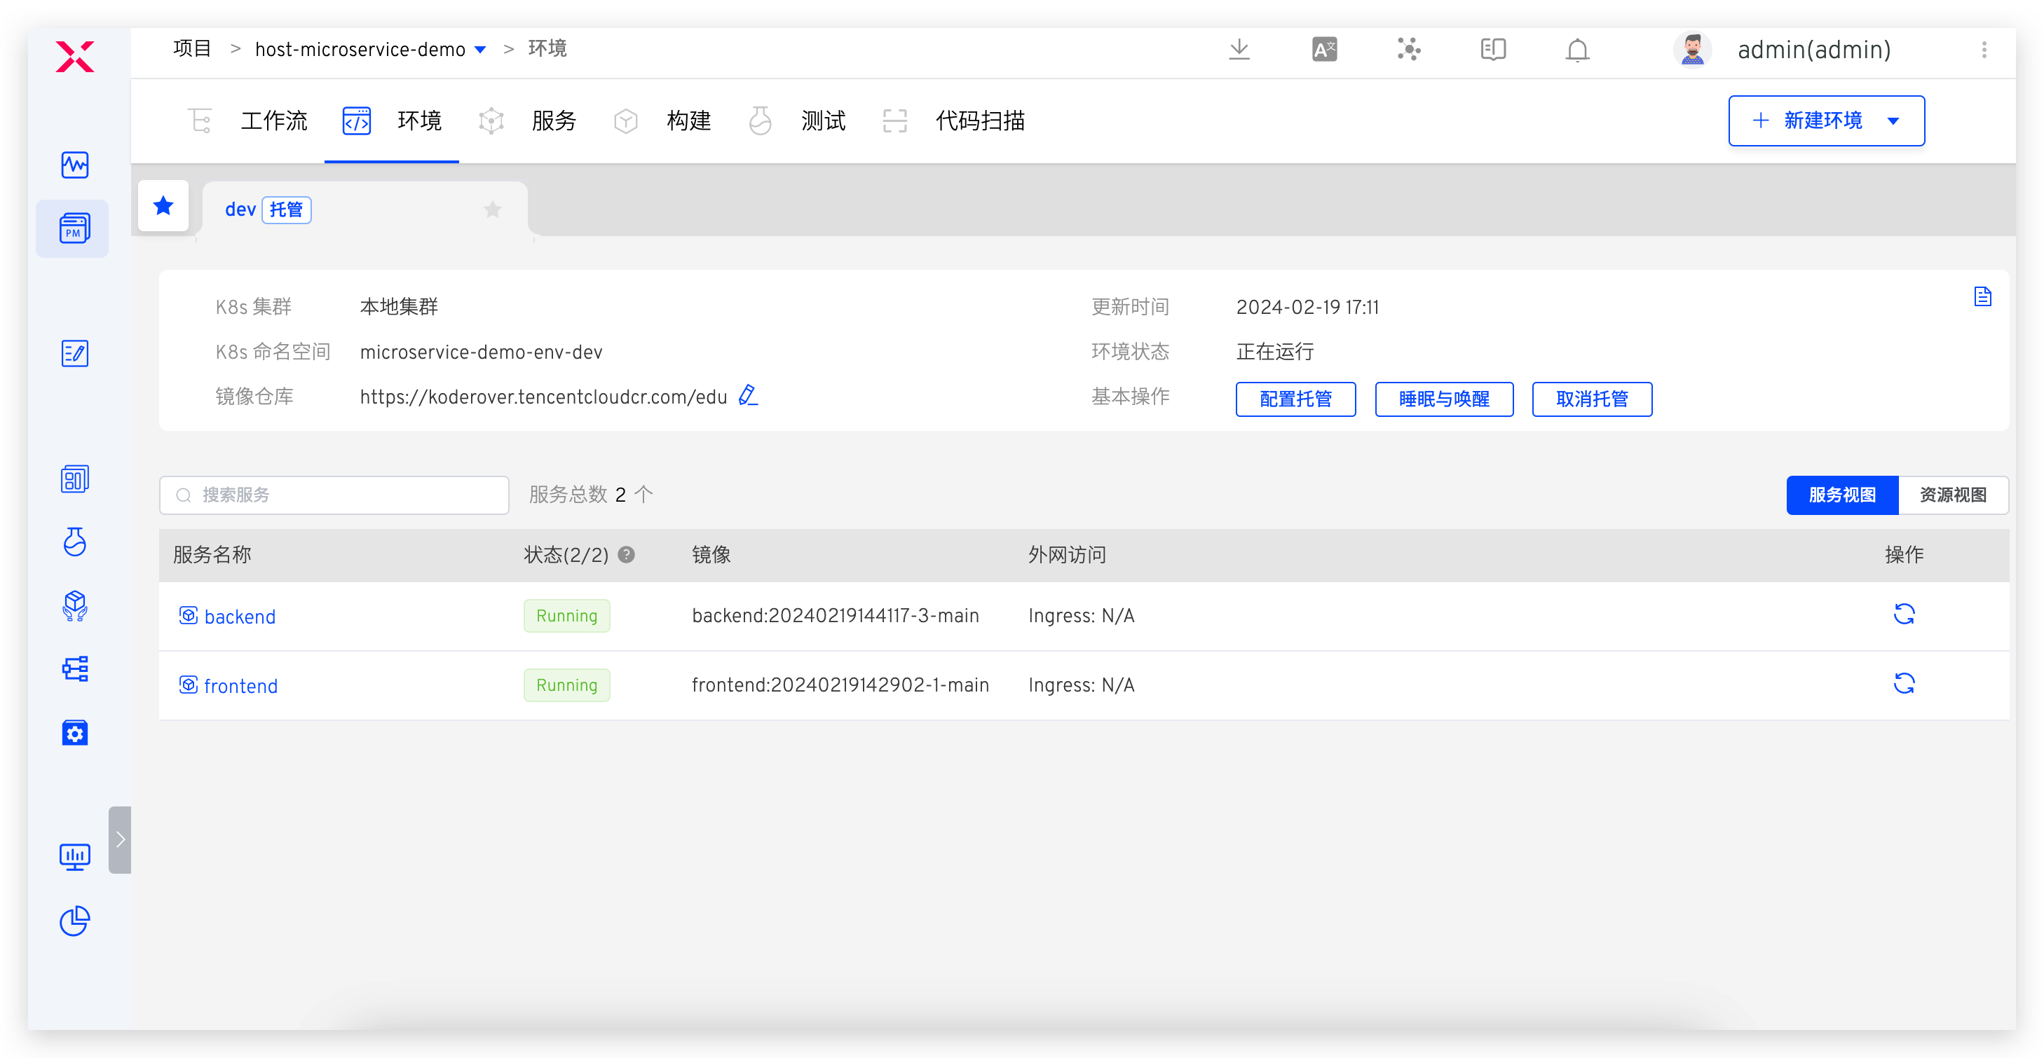Toggle the blue star favorite marker

[x=163, y=205]
